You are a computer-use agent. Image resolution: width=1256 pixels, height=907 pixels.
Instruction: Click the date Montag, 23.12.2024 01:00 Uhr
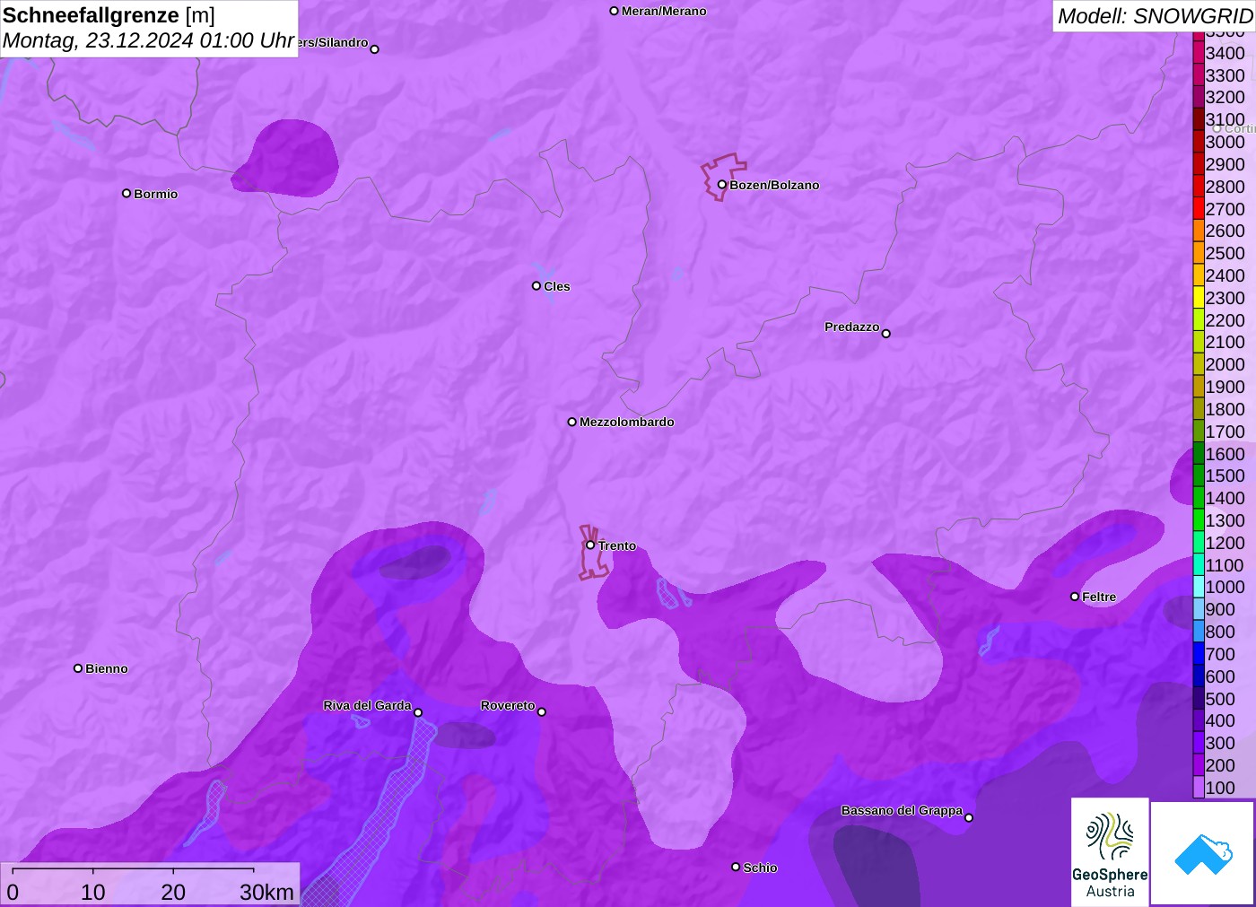tap(148, 40)
